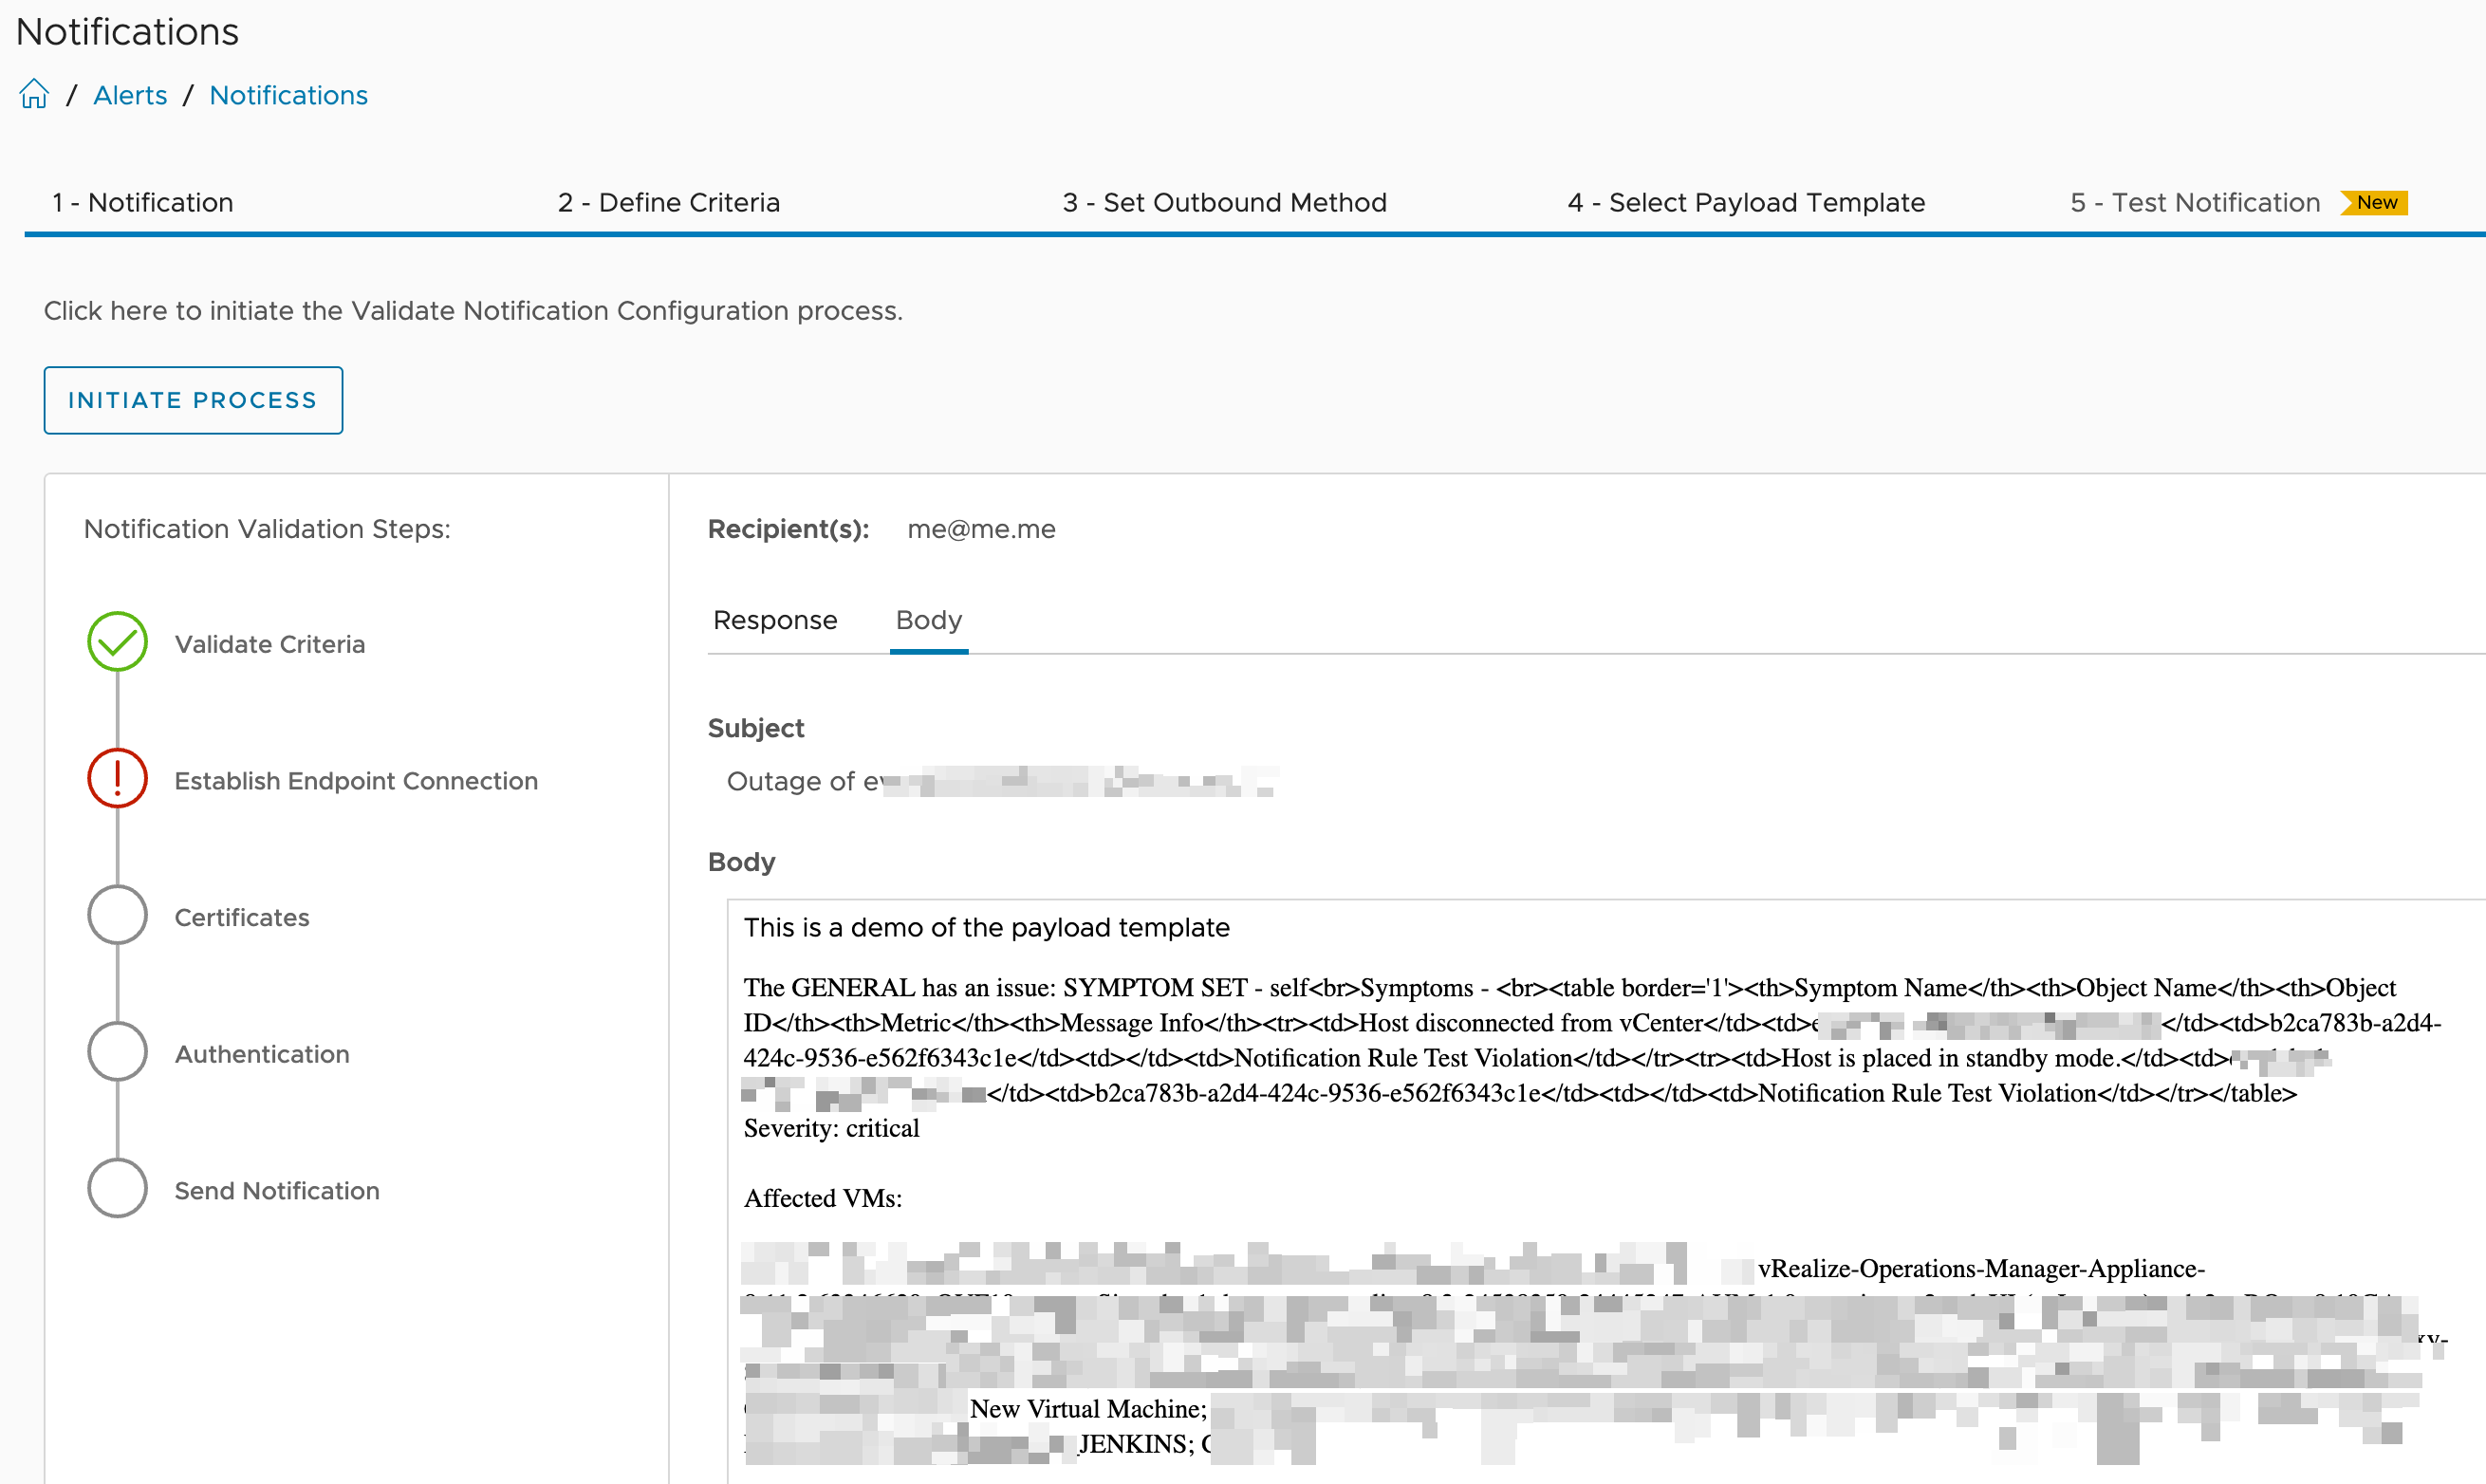
Task: Click the Send Notification step circle icon
Action: (x=116, y=1188)
